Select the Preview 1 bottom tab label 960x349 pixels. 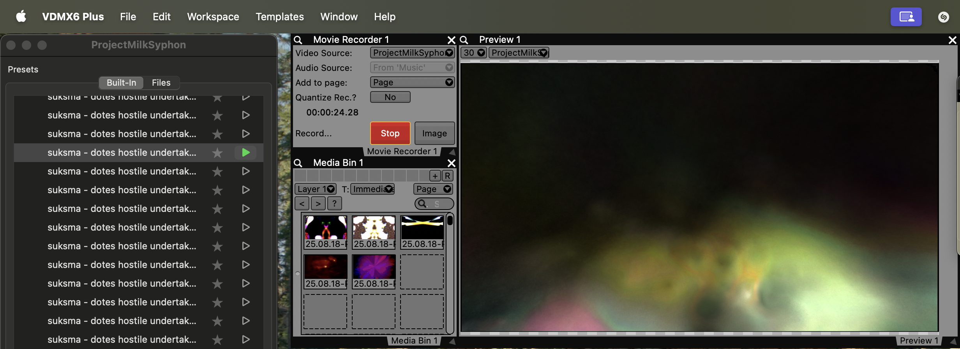click(x=919, y=340)
